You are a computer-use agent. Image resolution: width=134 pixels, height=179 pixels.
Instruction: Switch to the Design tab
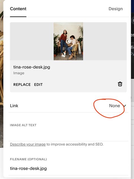(x=116, y=9)
